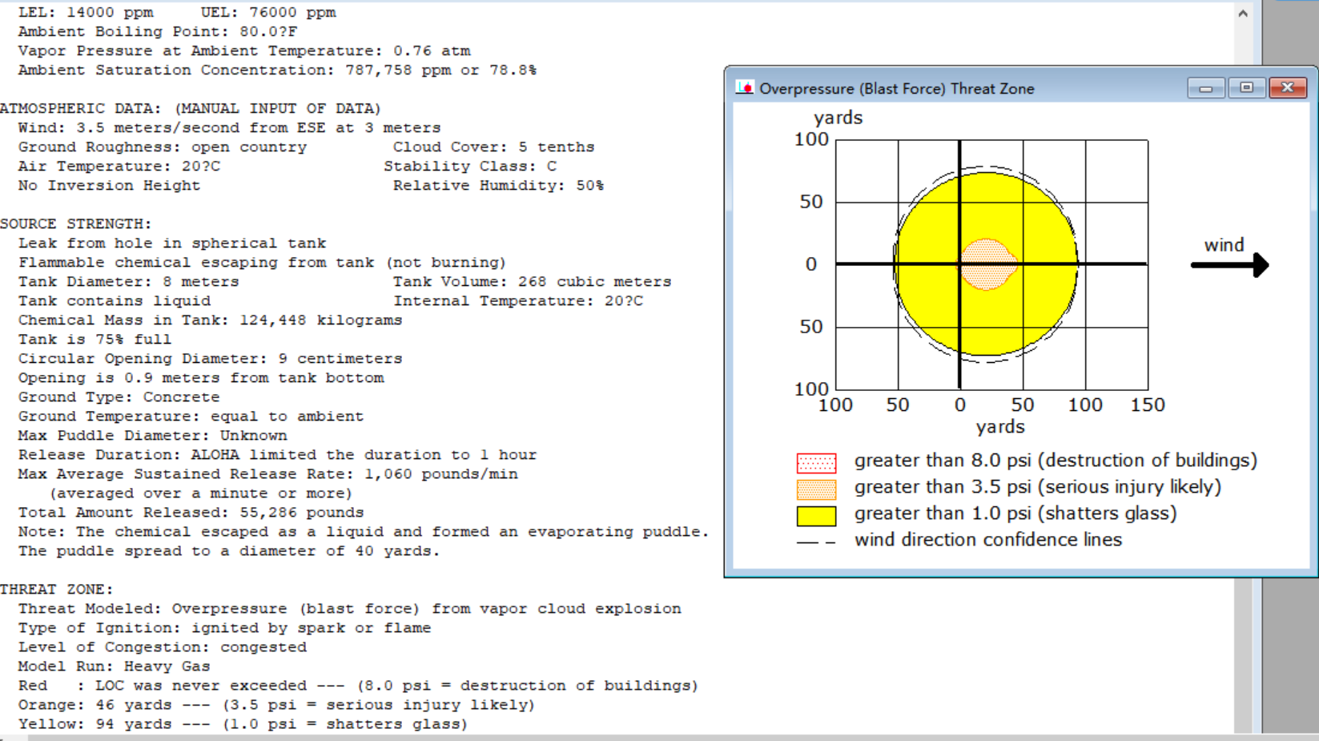
Task: Click 'The puddle spread to a diameter of 40 yards.'
Action: pyautogui.click(x=229, y=551)
